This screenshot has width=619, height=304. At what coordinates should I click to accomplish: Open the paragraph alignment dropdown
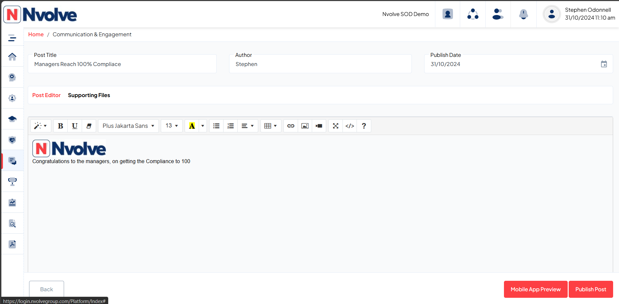248,126
